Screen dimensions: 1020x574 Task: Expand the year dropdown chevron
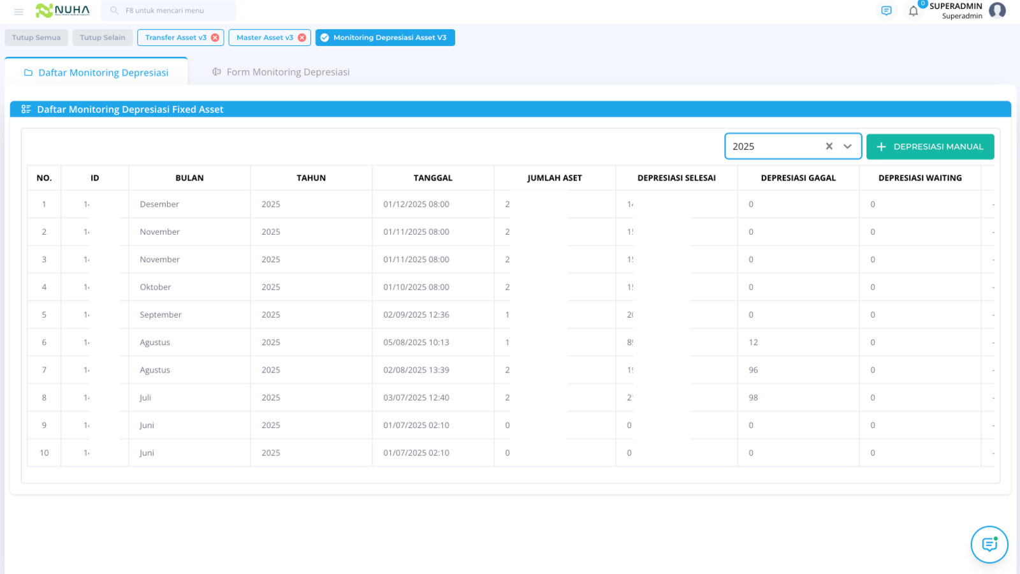point(847,146)
